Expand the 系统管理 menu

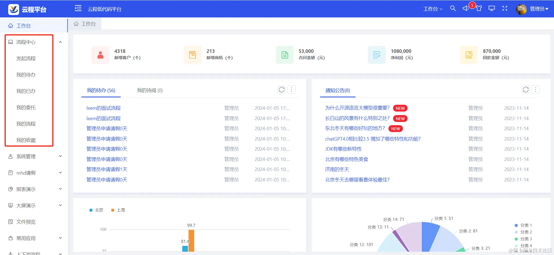(x=26, y=156)
